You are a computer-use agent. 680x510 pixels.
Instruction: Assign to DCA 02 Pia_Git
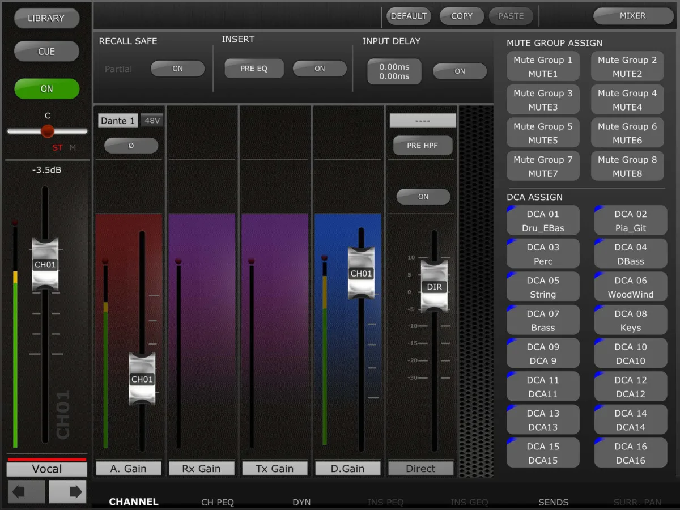click(631, 221)
